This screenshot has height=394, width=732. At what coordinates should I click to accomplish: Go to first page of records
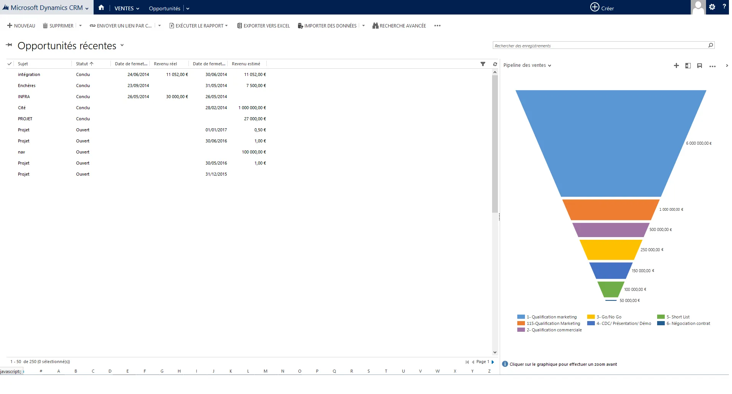(467, 362)
